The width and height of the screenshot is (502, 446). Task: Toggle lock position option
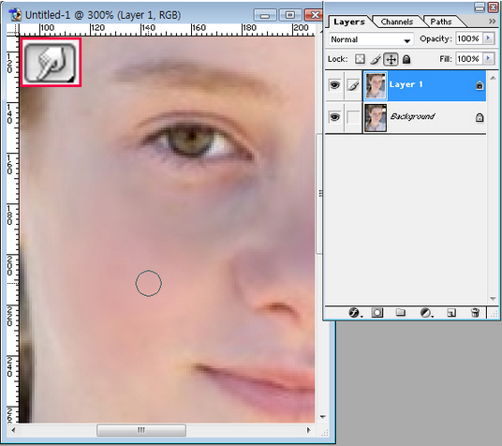391,59
